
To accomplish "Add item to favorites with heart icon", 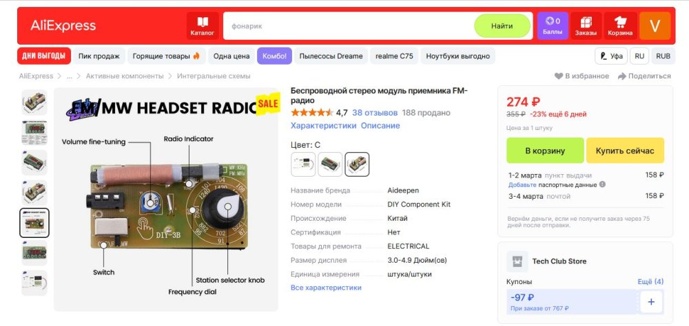I will pyautogui.click(x=559, y=76).
